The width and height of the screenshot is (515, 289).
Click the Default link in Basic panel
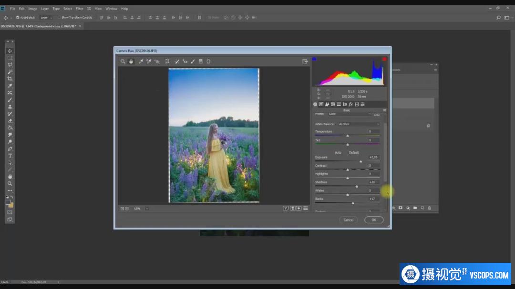pyautogui.click(x=354, y=152)
